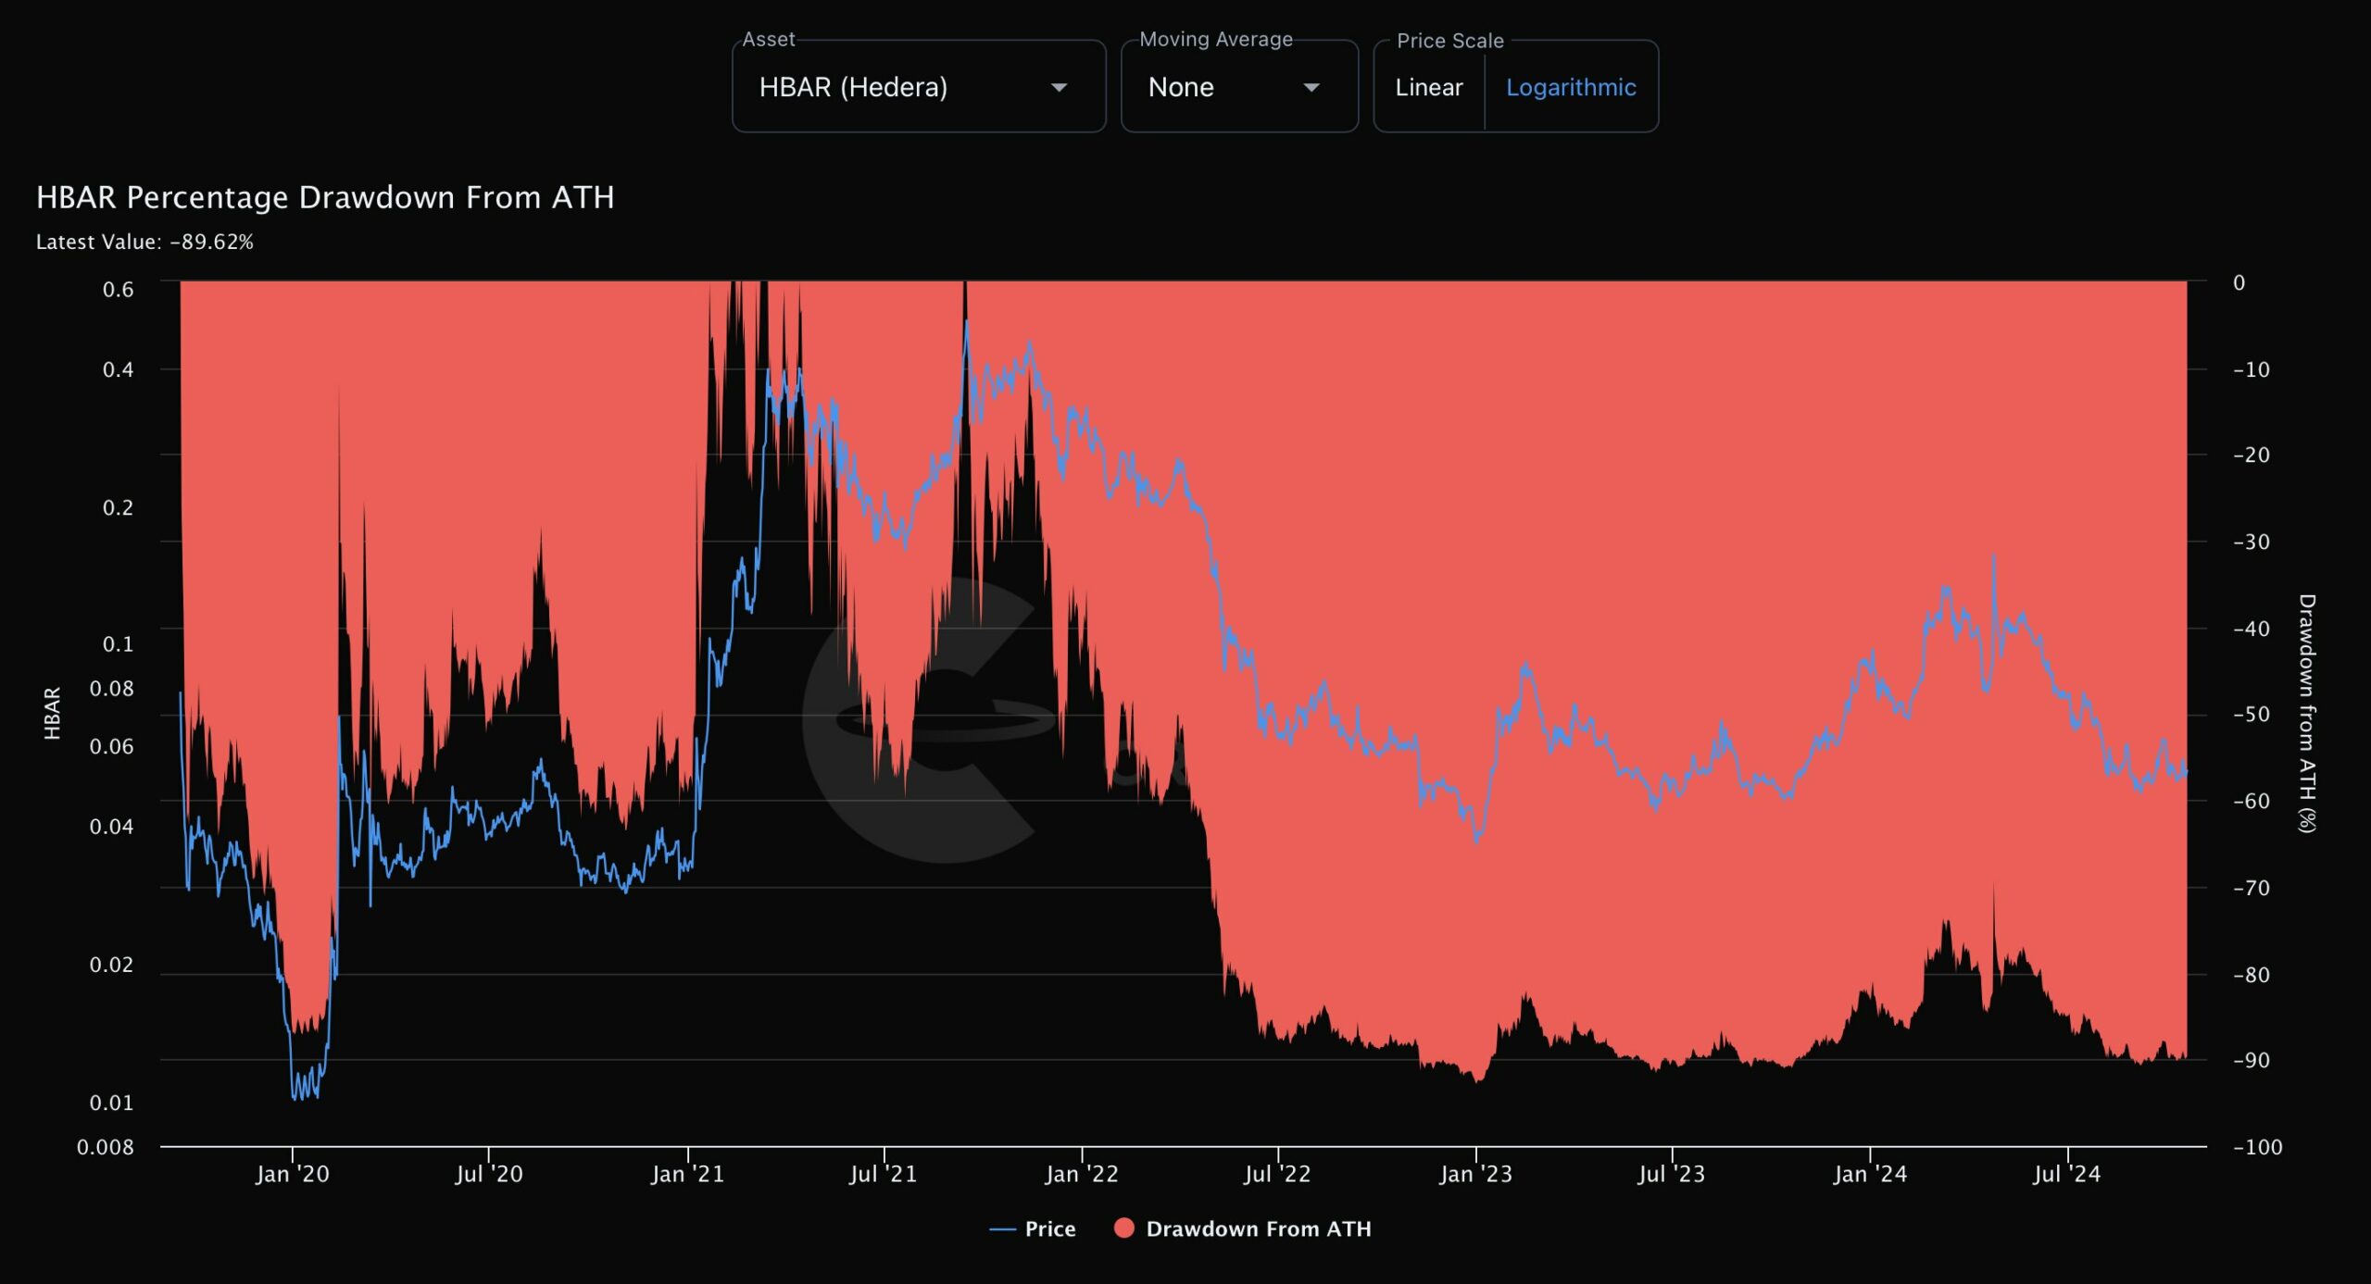Switch price scale to Linear
The image size is (2371, 1284).
click(1428, 87)
